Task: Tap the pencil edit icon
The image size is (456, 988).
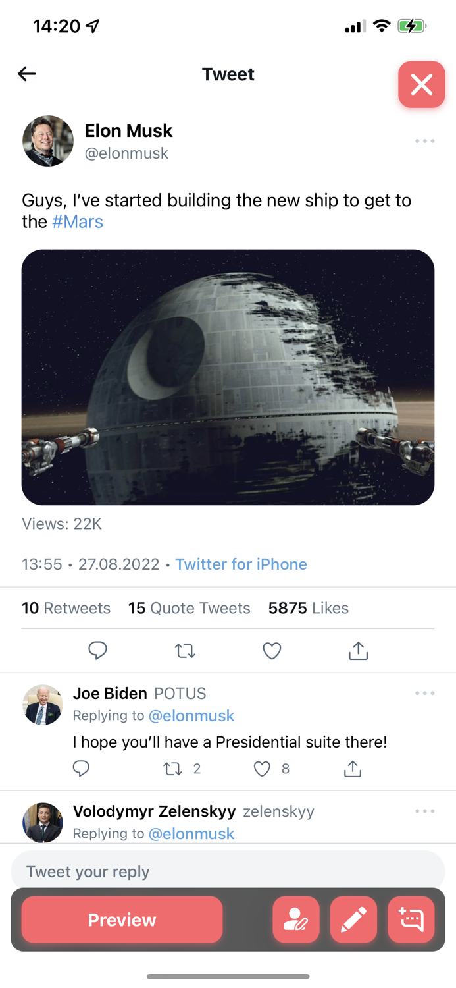Action: (353, 919)
